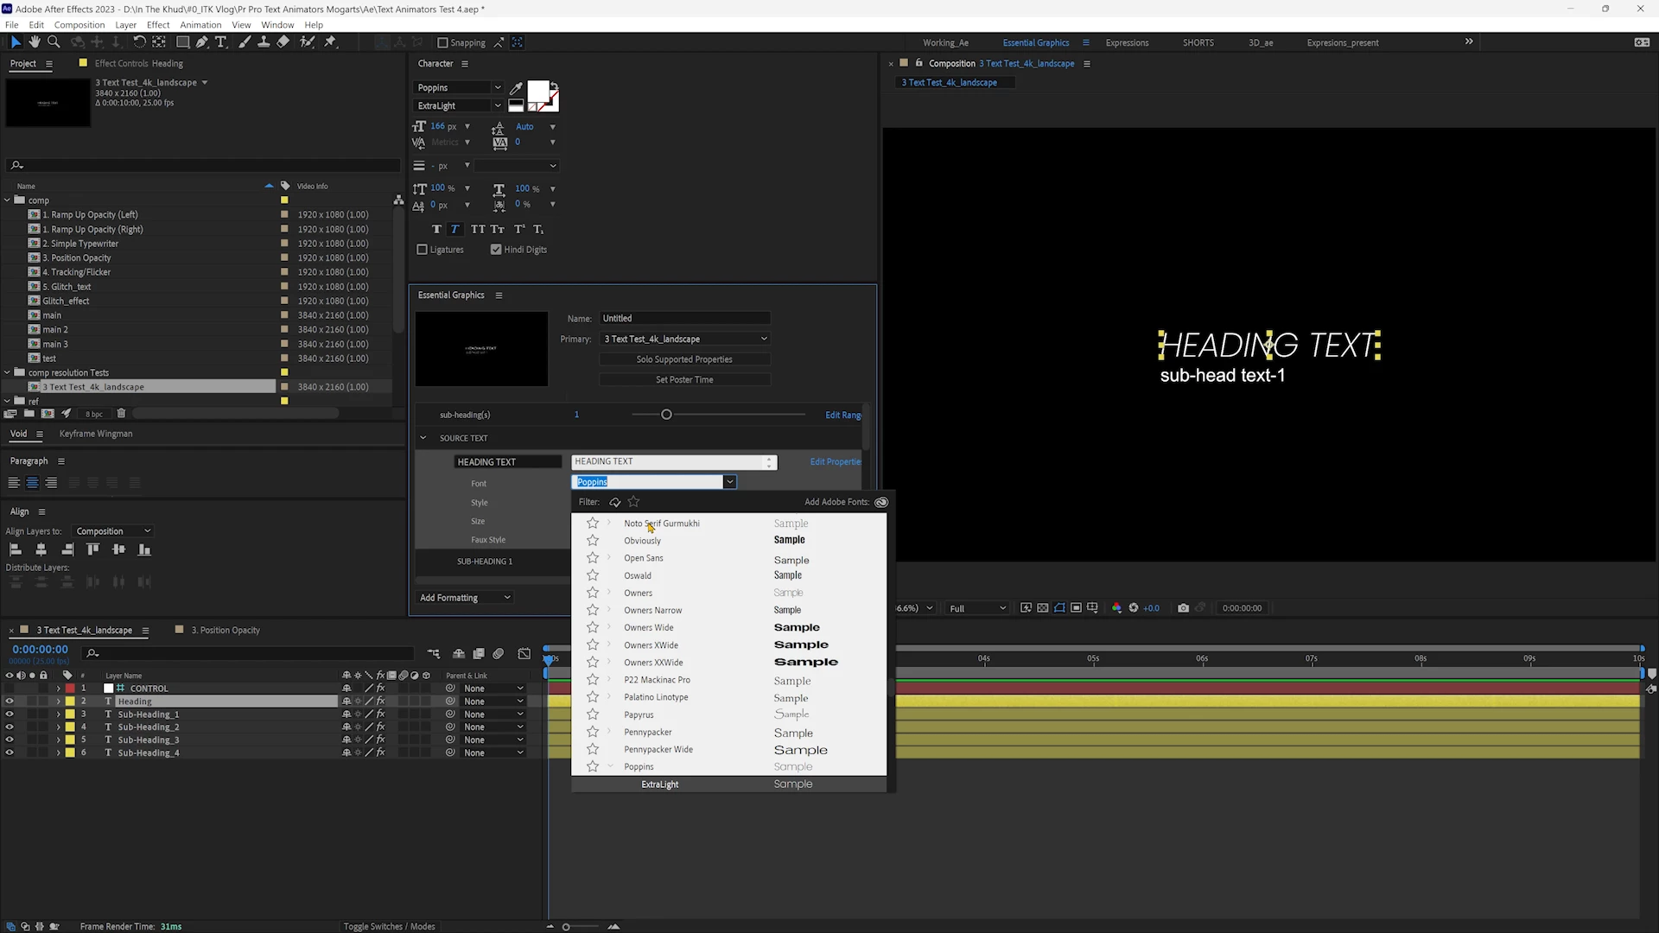Open the Add Formatting dropdown
Screen dimensions: 1659x933
[465, 598]
